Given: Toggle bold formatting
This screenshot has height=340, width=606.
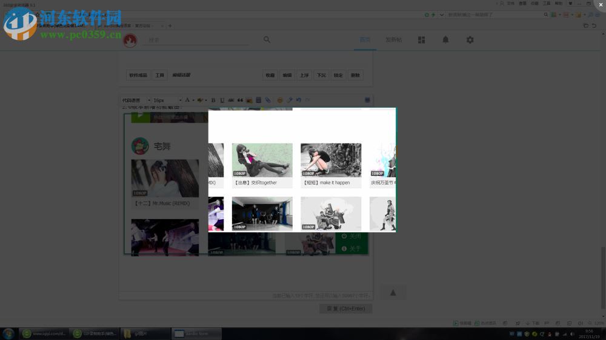Looking at the screenshot, I should coord(213,100).
